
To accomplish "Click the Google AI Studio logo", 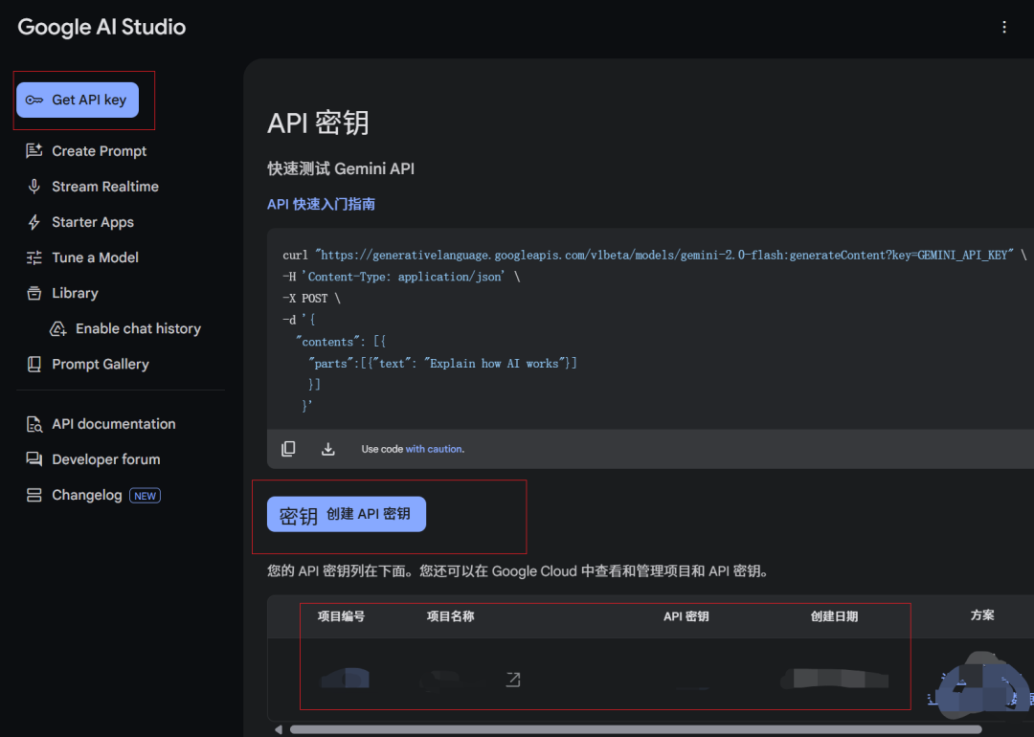I will tap(101, 27).
